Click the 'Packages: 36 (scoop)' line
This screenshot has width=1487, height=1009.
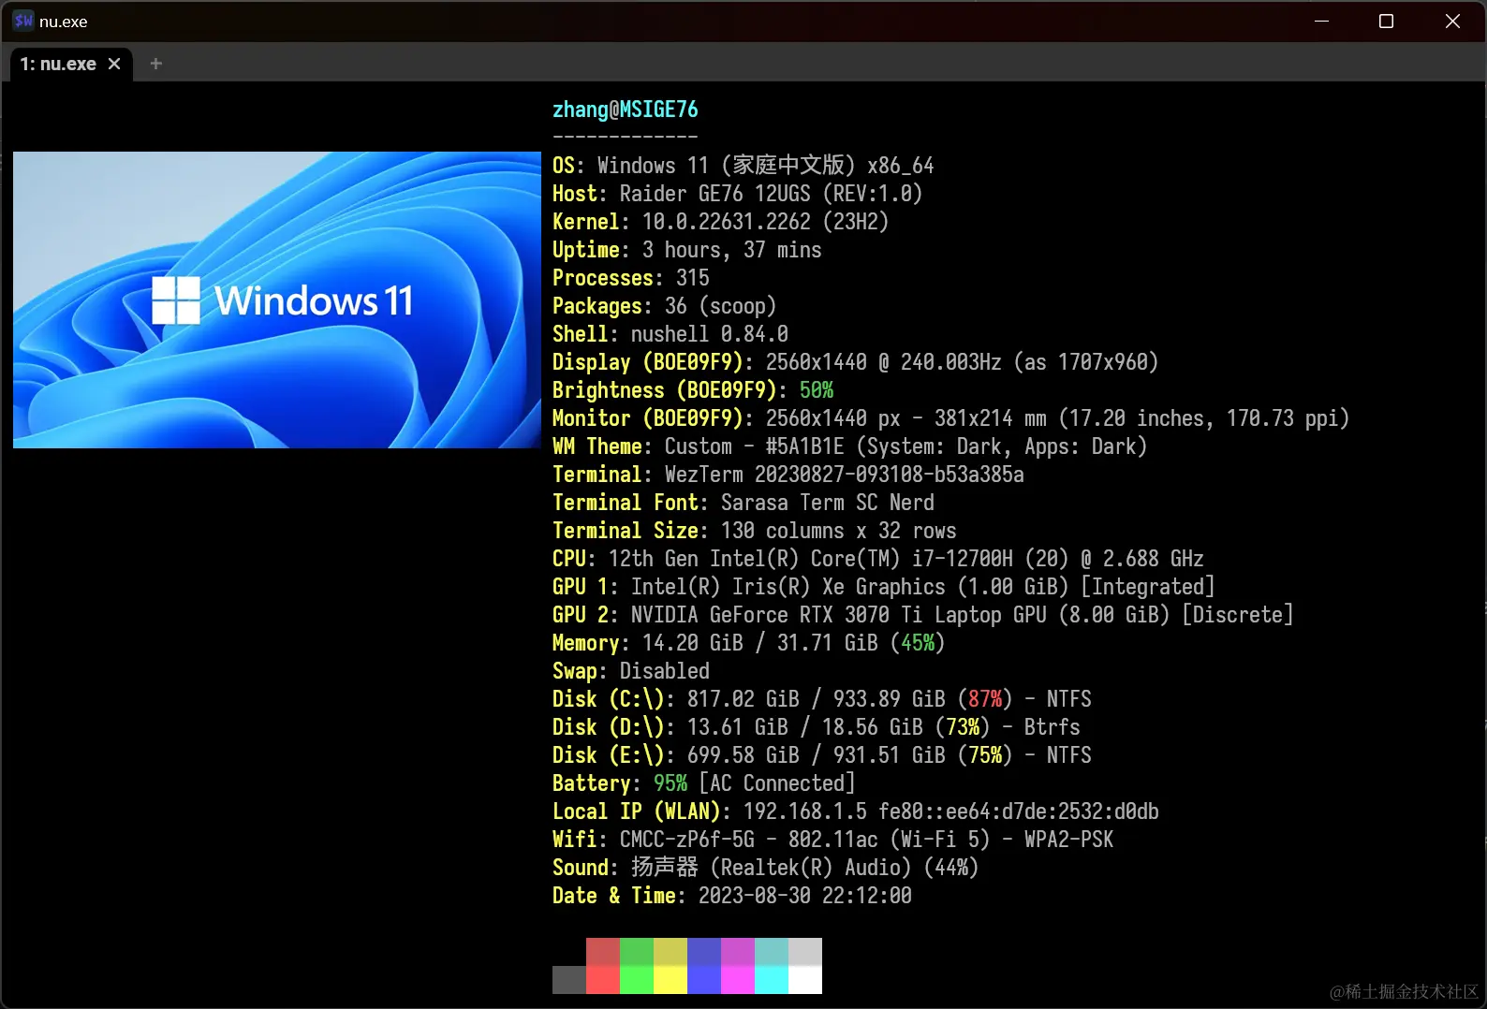tap(664, 306)
